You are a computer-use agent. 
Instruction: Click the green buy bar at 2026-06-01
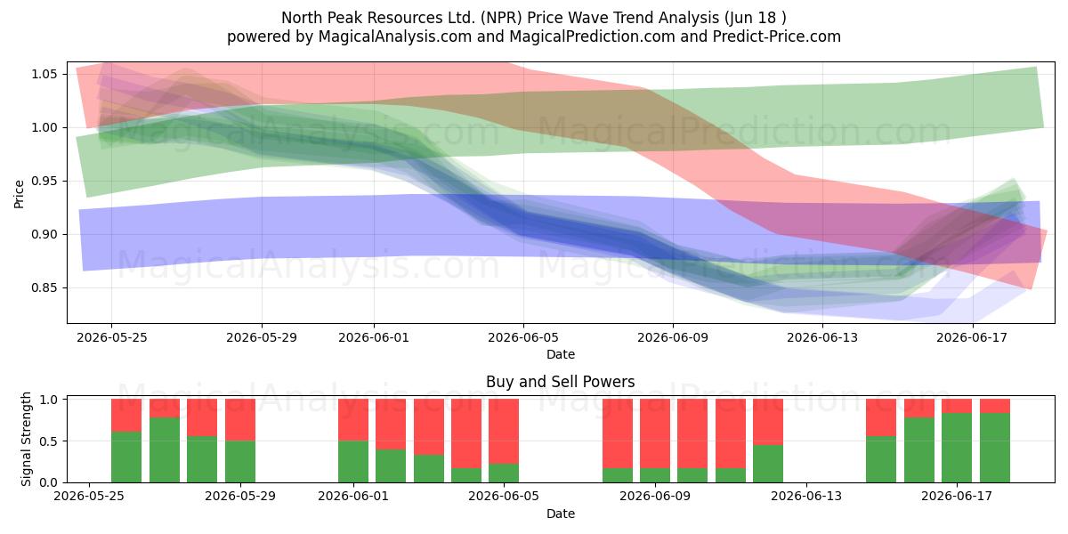(x=353, y=461)
